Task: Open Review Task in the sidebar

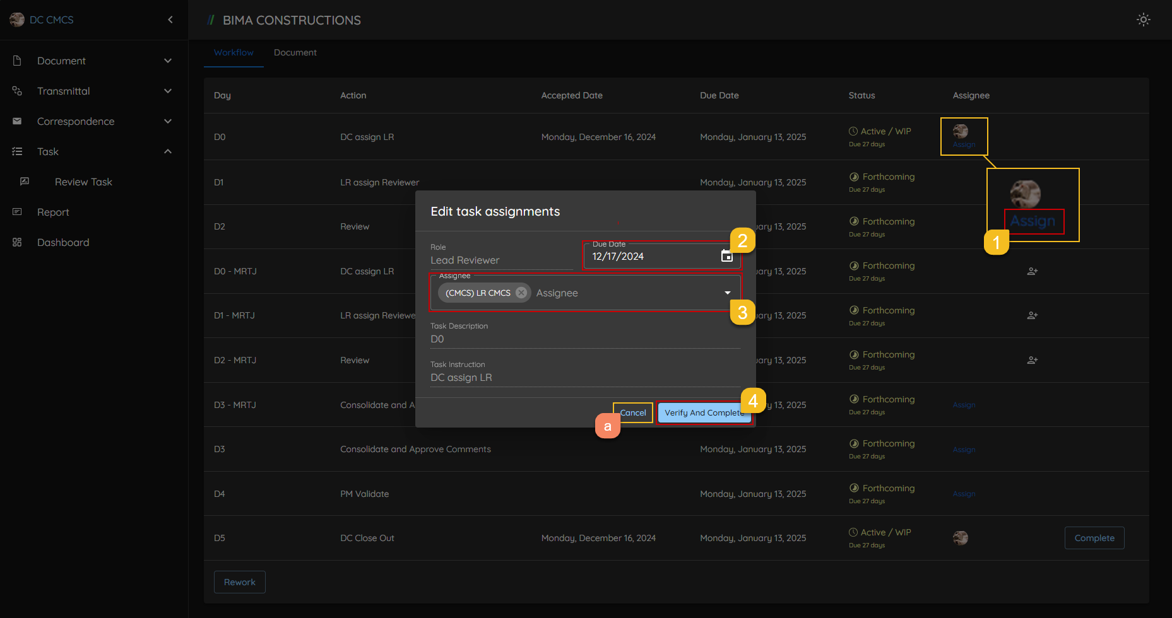Action: click(83, 182)
